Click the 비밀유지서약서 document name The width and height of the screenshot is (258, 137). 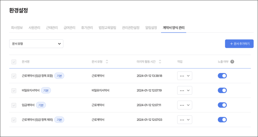pyautogui.click(x=31, y=90)
